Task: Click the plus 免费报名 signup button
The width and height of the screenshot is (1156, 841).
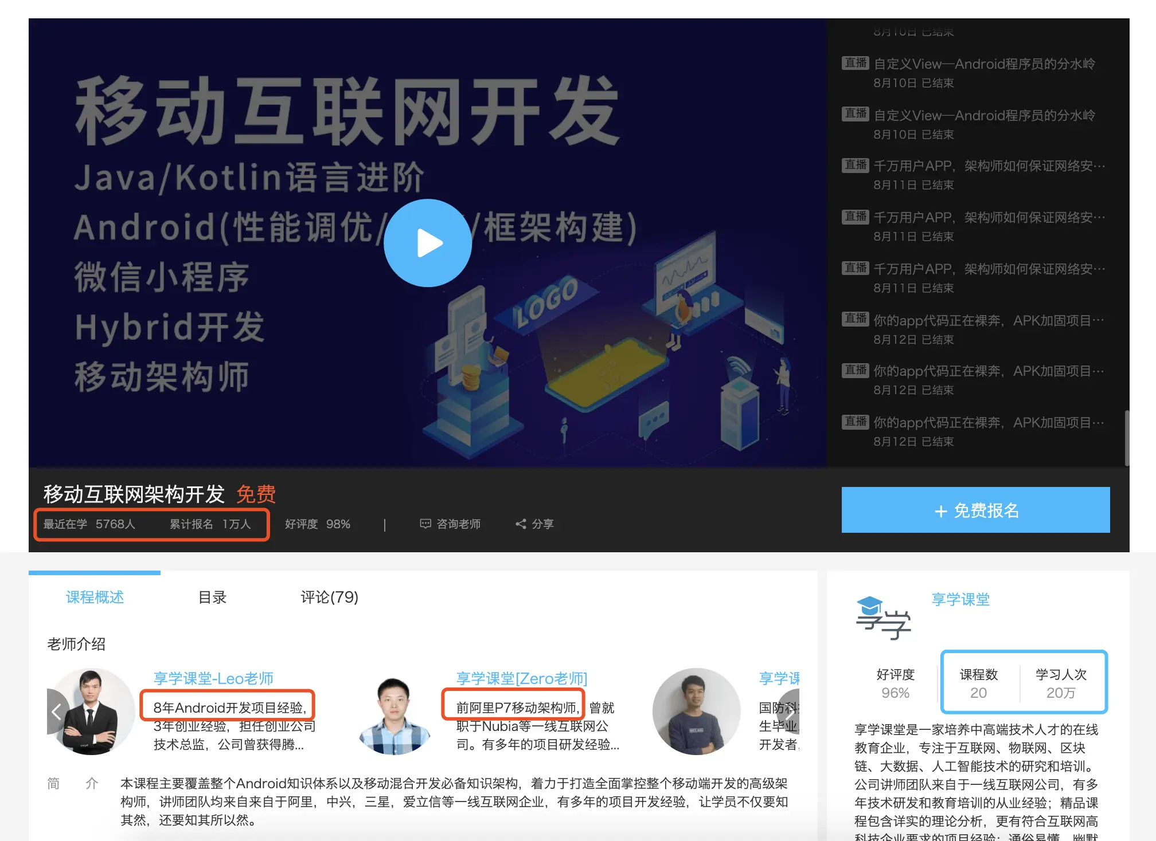Action: point(975,510)
